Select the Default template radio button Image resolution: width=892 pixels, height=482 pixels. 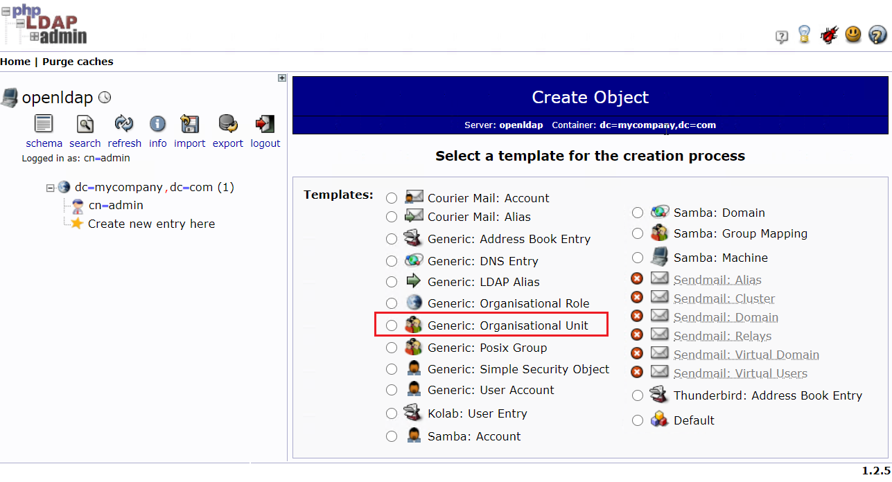[637, 420]
